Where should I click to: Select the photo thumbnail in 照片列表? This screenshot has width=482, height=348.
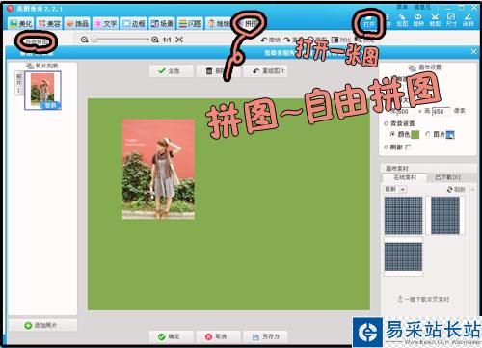click(42, 90)
